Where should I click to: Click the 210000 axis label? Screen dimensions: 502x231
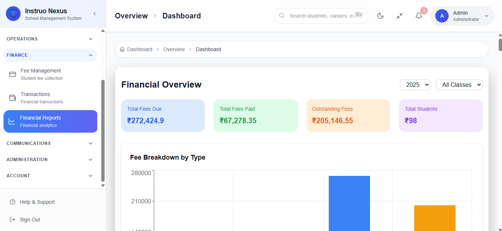pos(141,201)
